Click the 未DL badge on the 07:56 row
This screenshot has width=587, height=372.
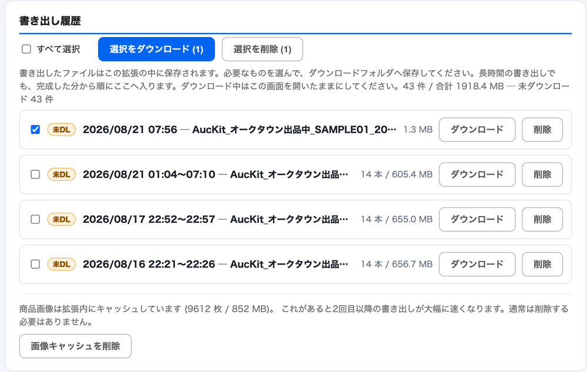62,130
